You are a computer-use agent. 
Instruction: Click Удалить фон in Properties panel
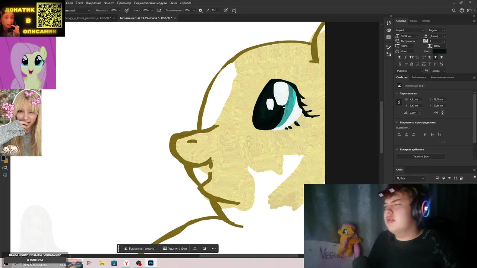tap(421, 156)
